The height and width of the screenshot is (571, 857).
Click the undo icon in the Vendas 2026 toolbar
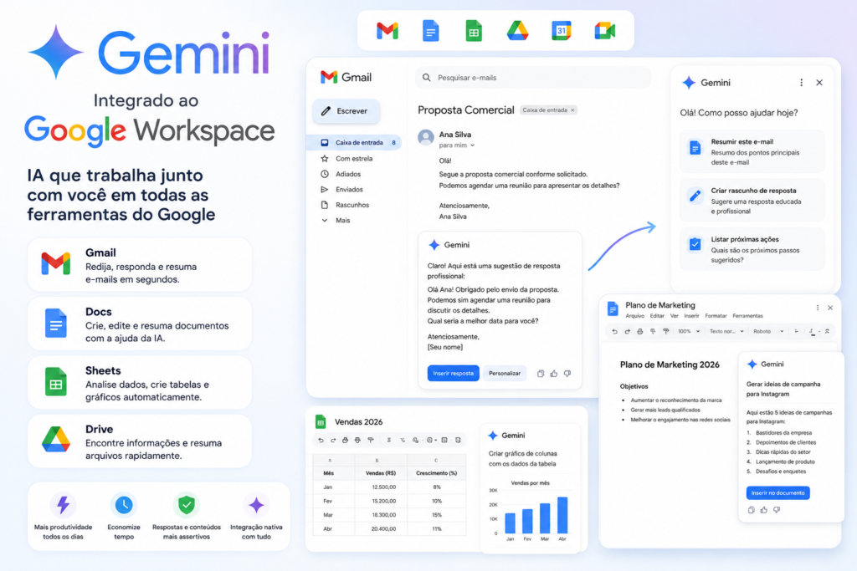[x=321, y=440]
